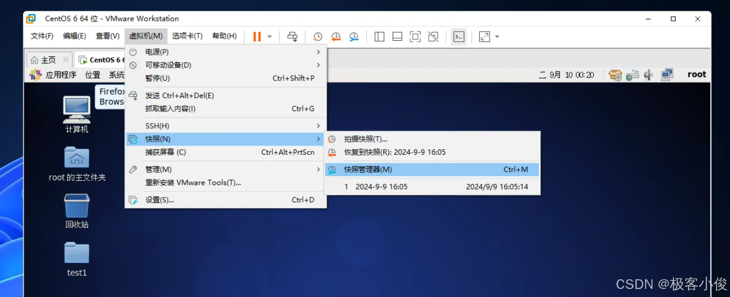The image size is (730, 297).
Task: Click the Unity mode toolbar icon
Action: (433, 37)
